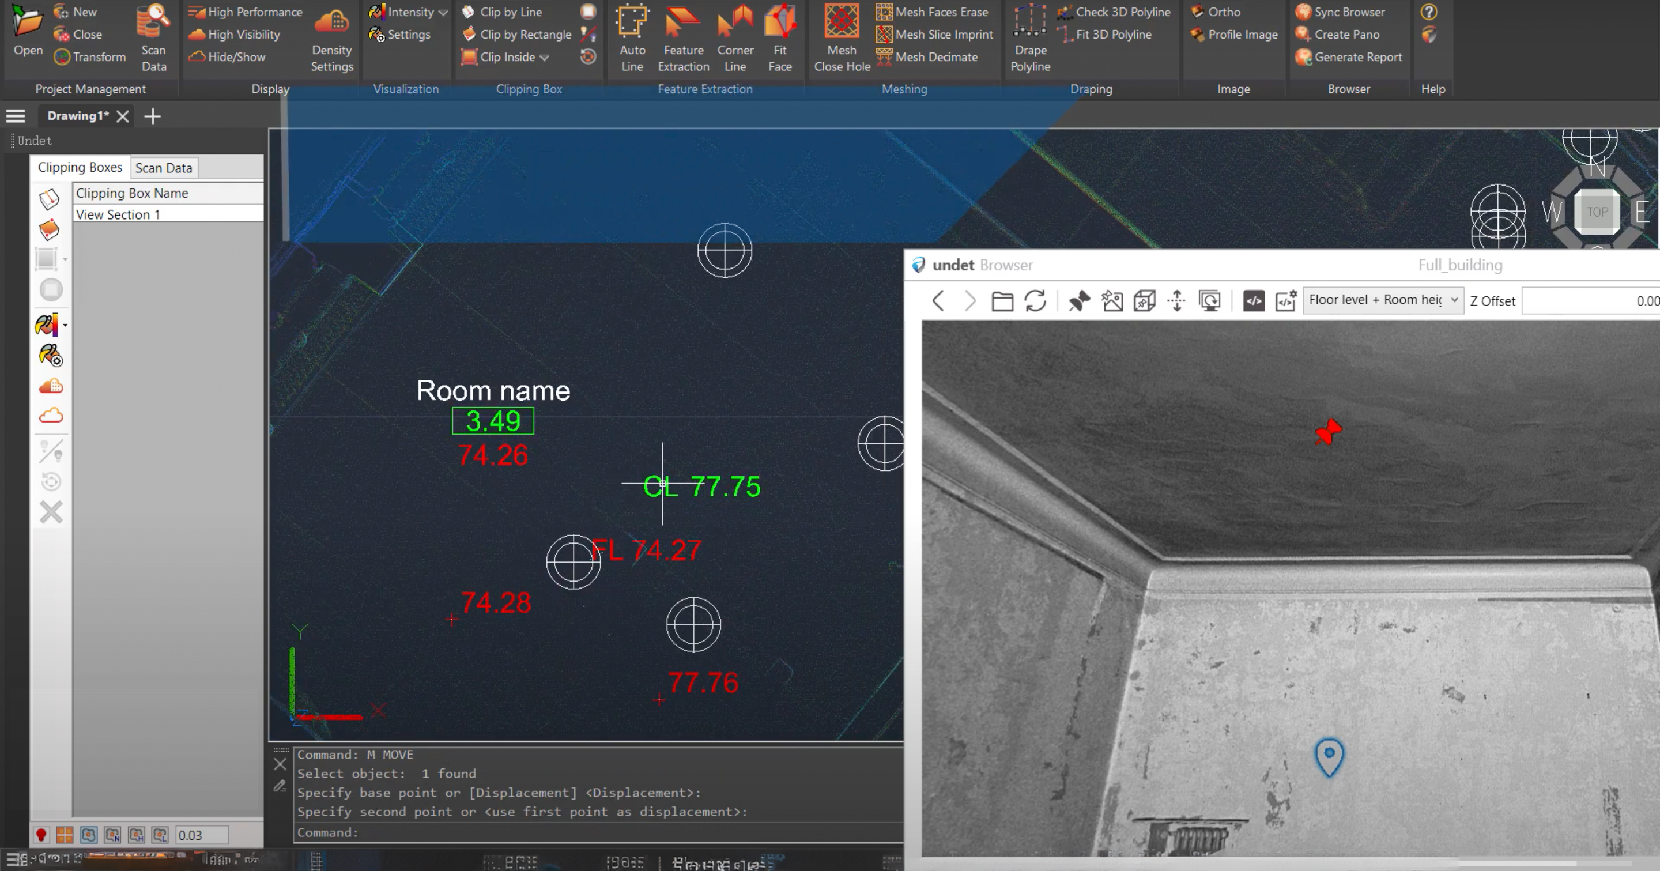Click the pin marker icon in browser toolbar

1080,301
